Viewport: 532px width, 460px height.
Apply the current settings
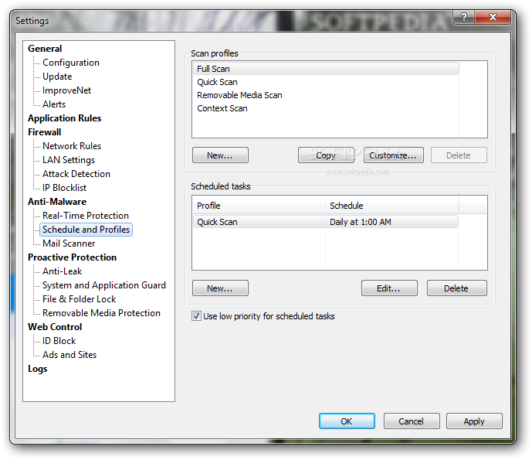click(x=474, y=421)
